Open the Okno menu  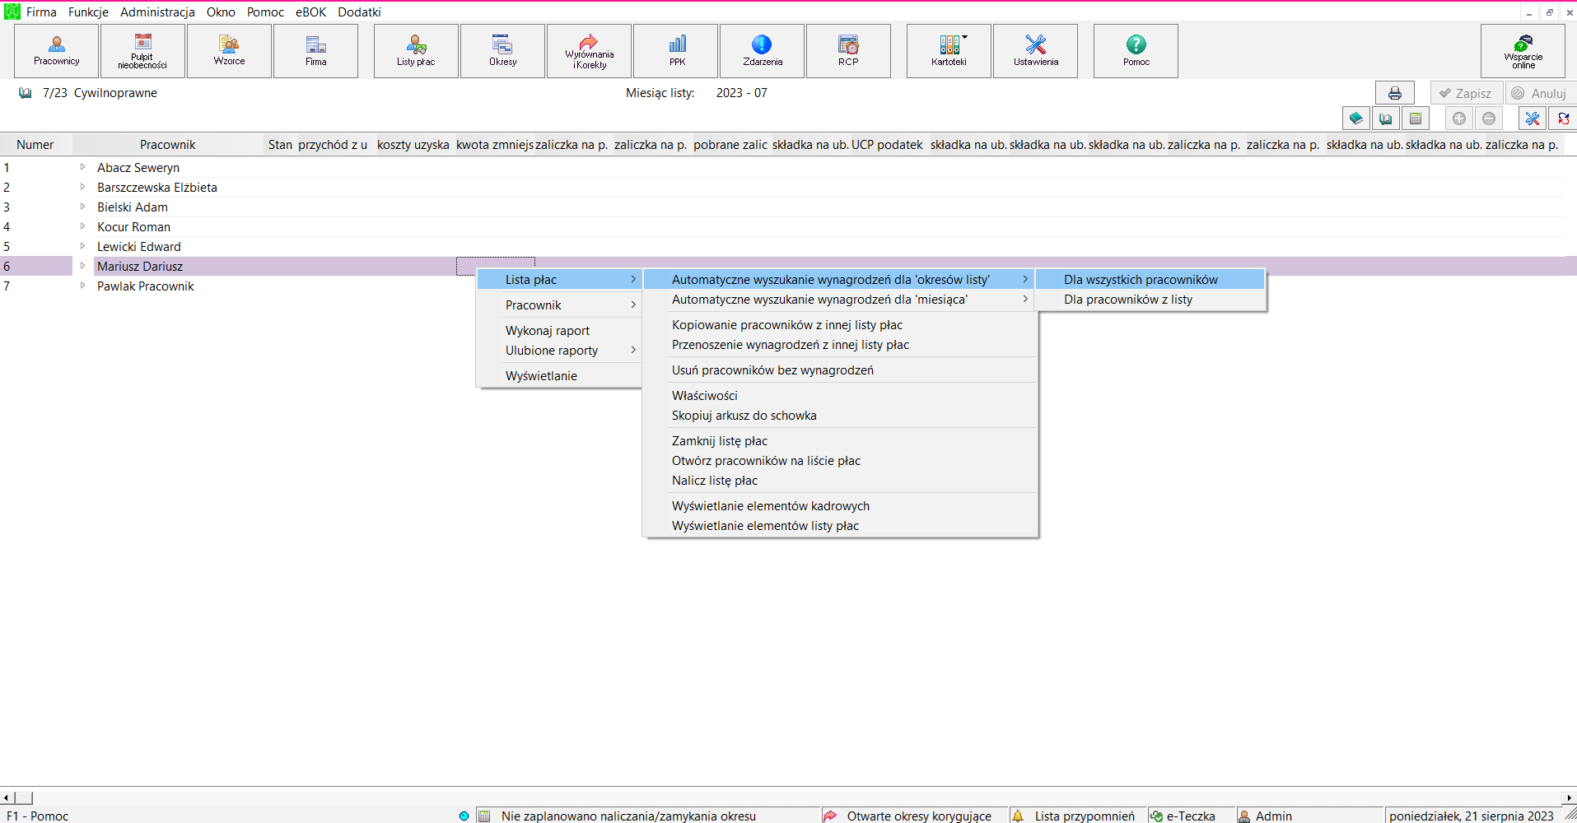point(221,12)
